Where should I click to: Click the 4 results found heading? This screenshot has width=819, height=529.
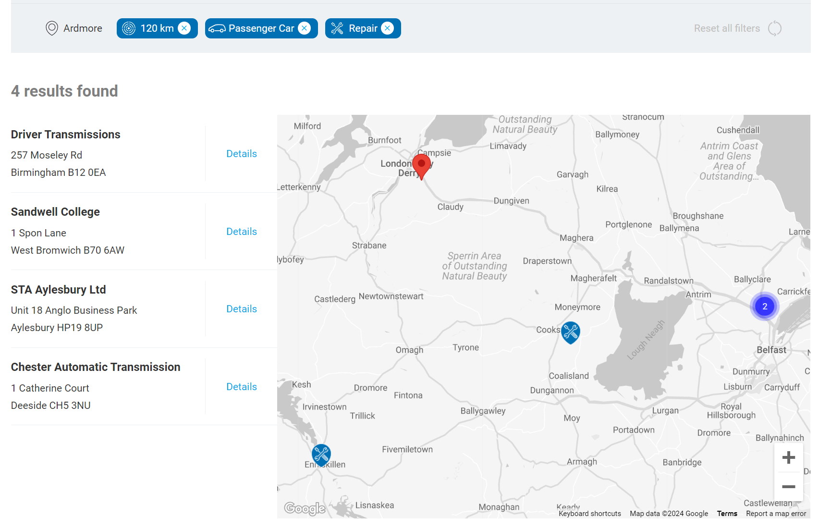coord(64,91)
